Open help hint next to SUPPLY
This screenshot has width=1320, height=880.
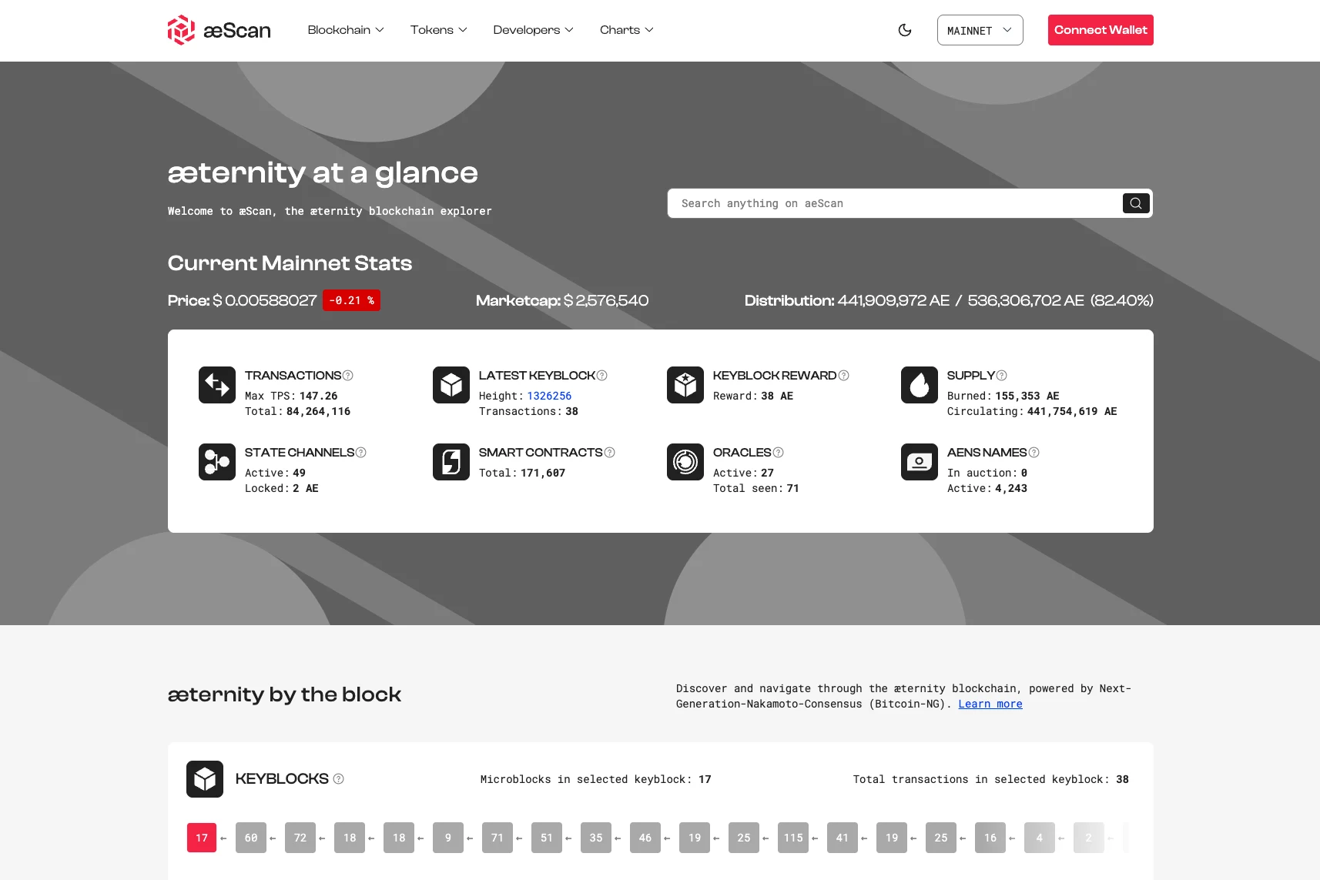[1002, 376]
